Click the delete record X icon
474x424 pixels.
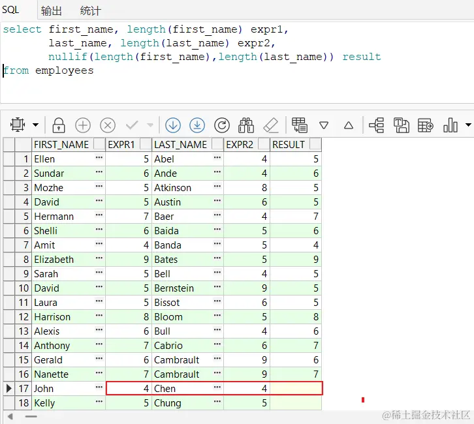click(108, 125)
